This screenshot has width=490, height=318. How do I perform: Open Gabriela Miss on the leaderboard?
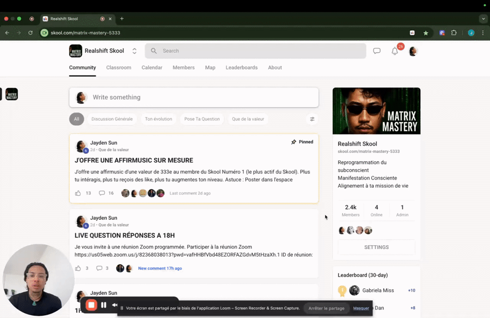pyautogui.click(x=378, y=291)
